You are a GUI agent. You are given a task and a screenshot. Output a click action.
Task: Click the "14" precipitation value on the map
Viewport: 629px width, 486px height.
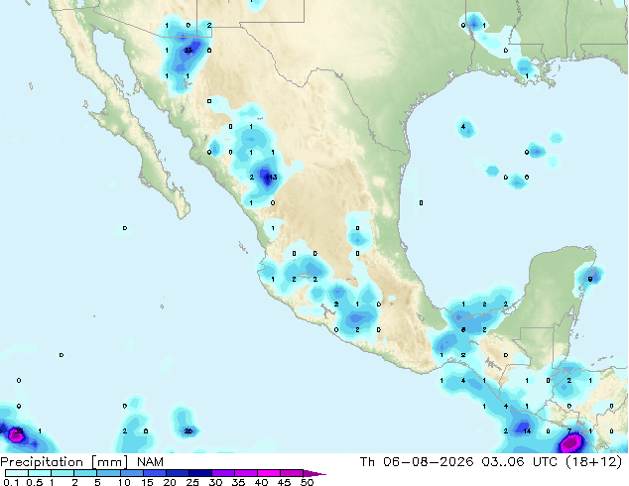pos(527,431)
